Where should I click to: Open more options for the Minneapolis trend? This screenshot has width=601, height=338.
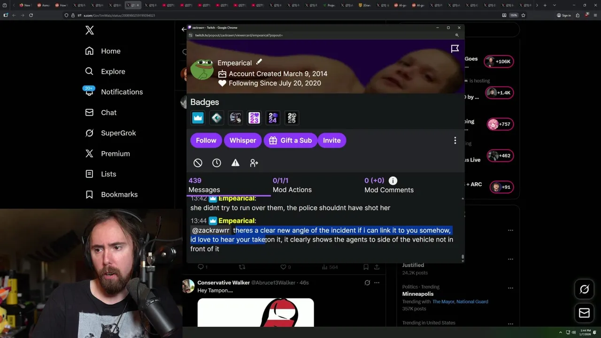510,287
